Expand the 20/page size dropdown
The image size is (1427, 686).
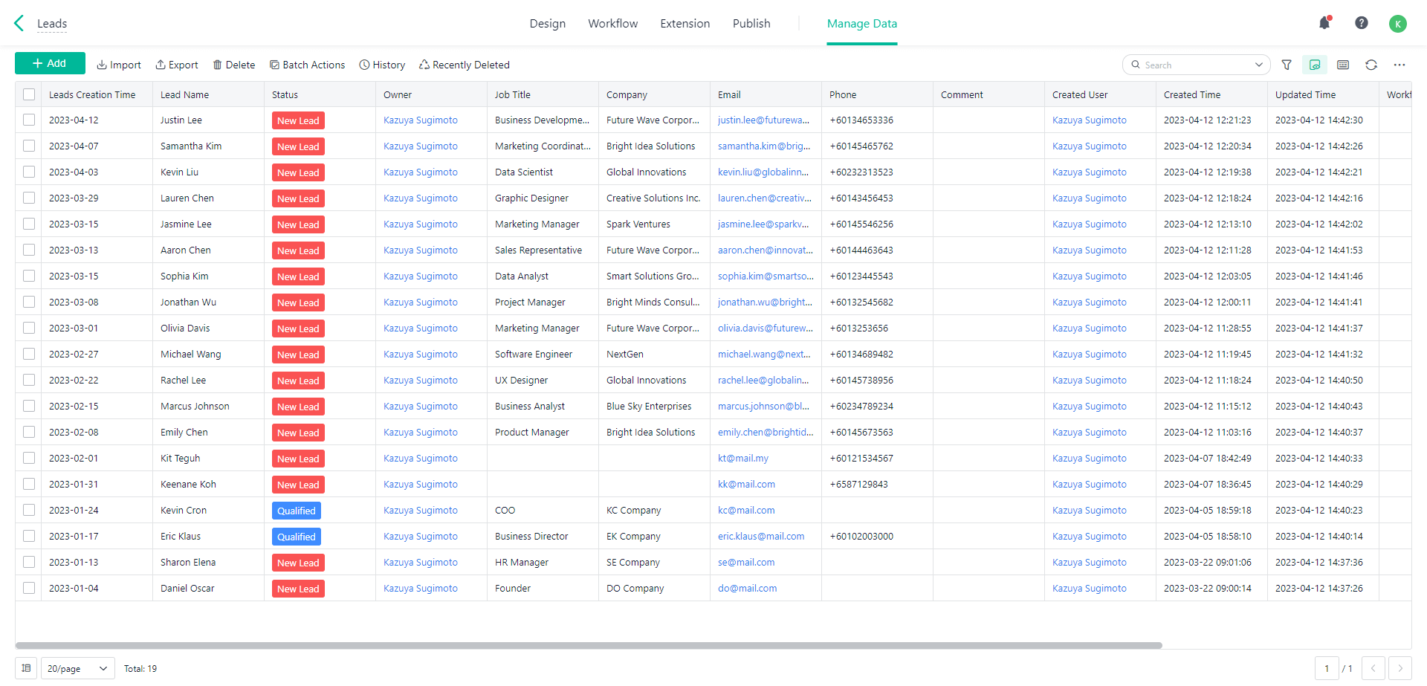[78, 668]
